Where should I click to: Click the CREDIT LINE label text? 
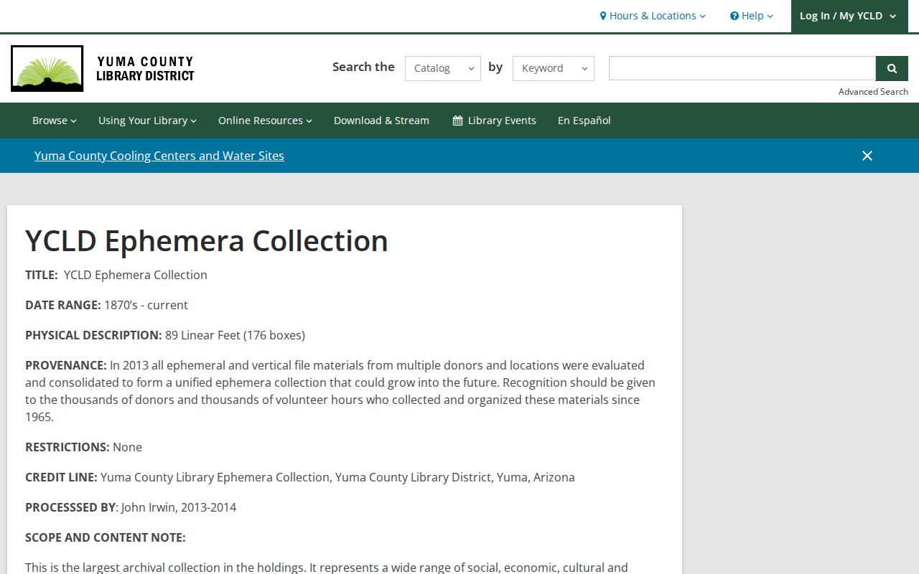tap(61, 477)
